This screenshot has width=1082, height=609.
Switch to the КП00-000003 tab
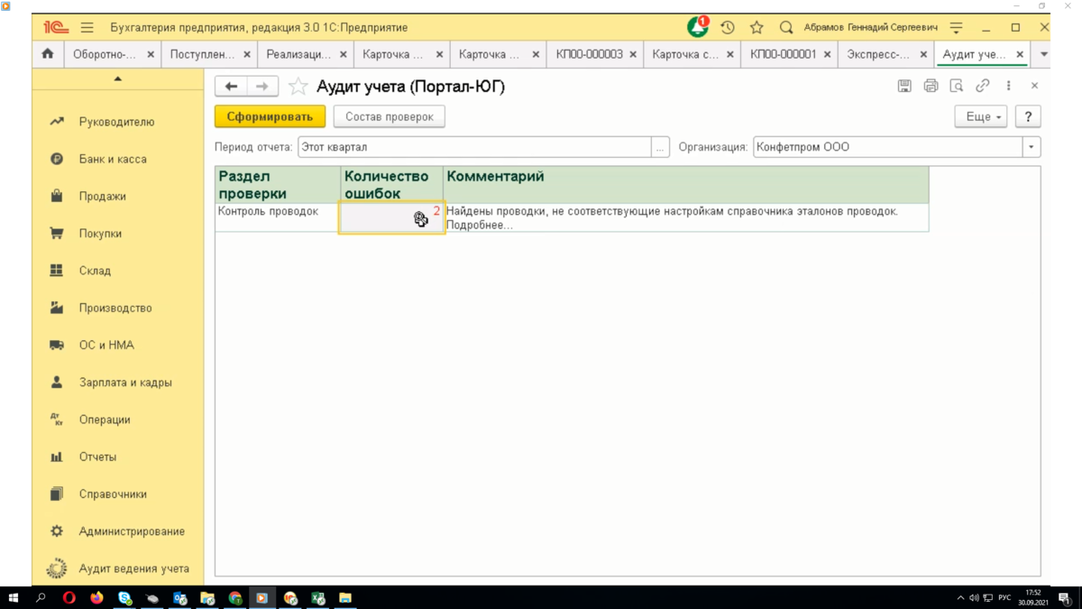(589, 54)
